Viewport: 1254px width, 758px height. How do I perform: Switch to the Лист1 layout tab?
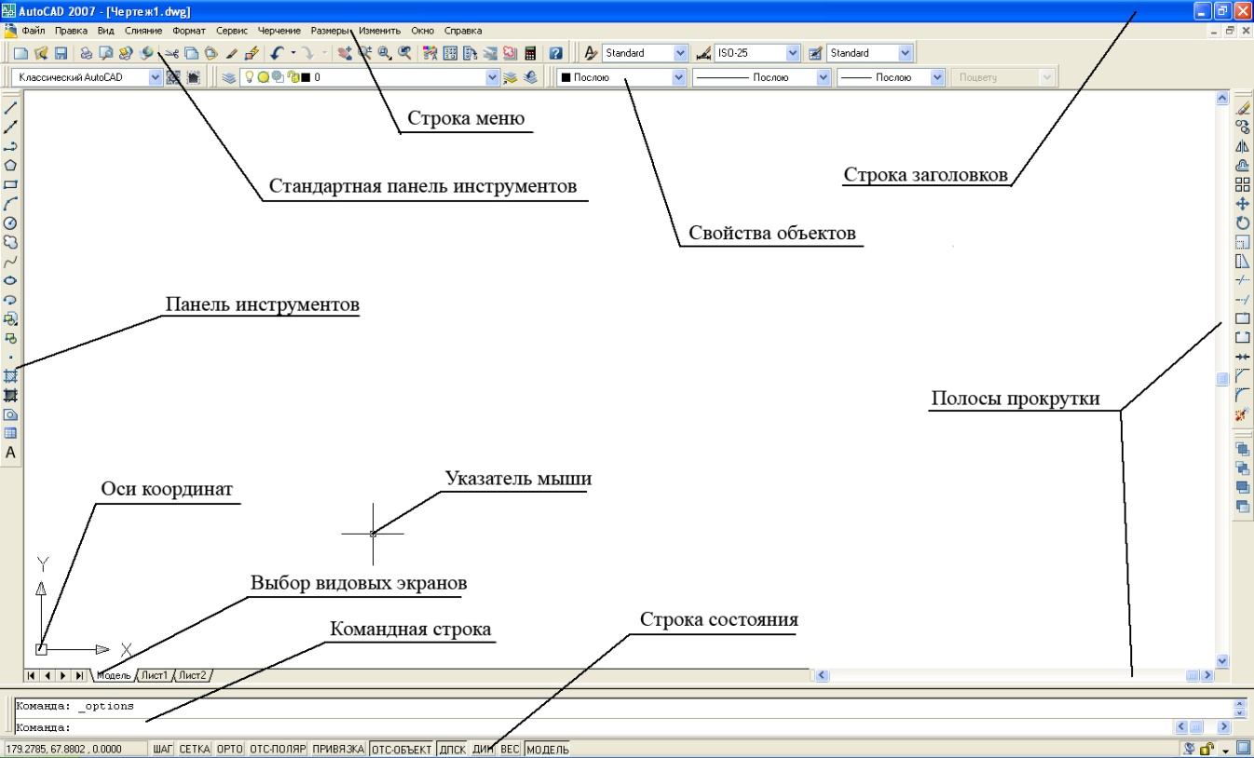pos(154,675)
